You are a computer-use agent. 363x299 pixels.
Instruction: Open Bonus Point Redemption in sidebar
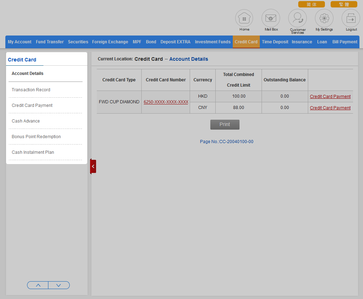pos(36,137)
